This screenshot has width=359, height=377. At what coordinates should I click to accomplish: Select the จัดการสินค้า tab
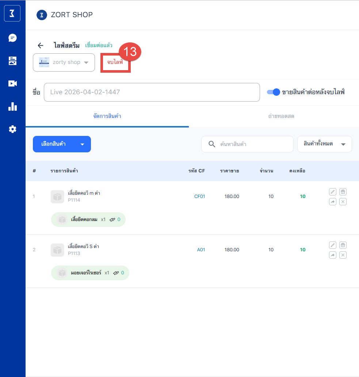pyautogui.click(x=107, y=116)
